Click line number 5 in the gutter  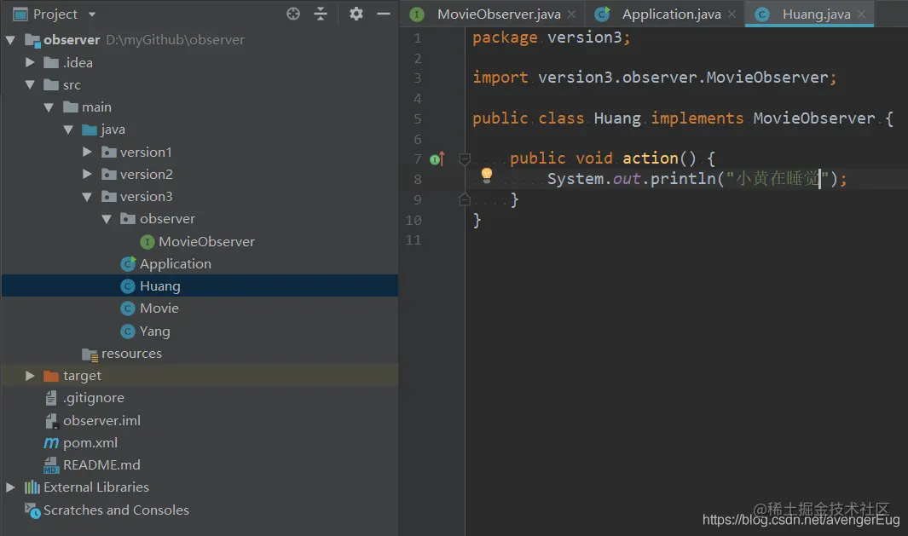click(x=418, y=119)
